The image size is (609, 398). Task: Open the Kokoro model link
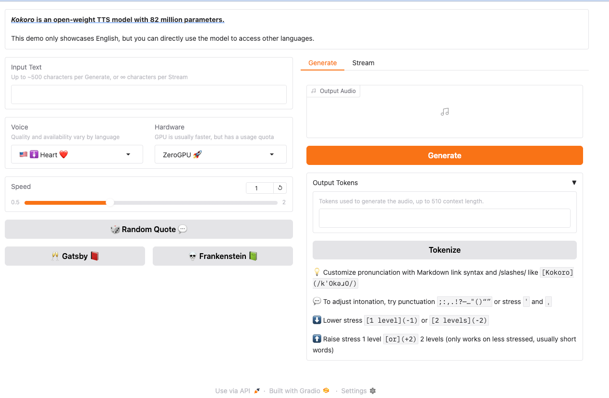tap(23, 20)
